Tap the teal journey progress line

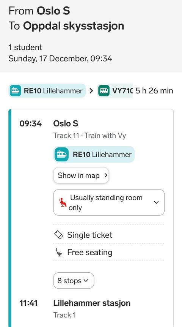click(10, 218)
